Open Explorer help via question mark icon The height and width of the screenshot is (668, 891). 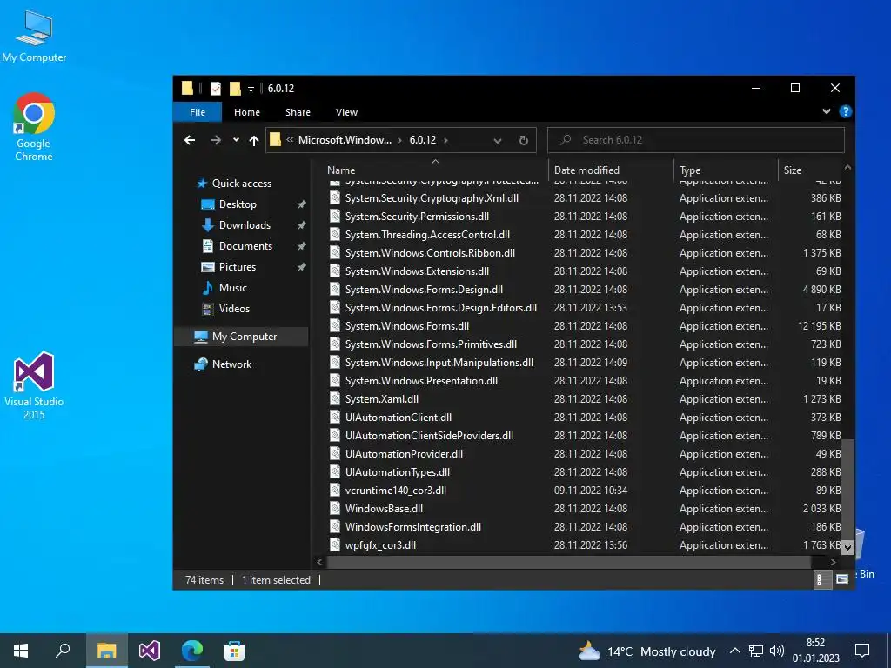click(845, 111)
